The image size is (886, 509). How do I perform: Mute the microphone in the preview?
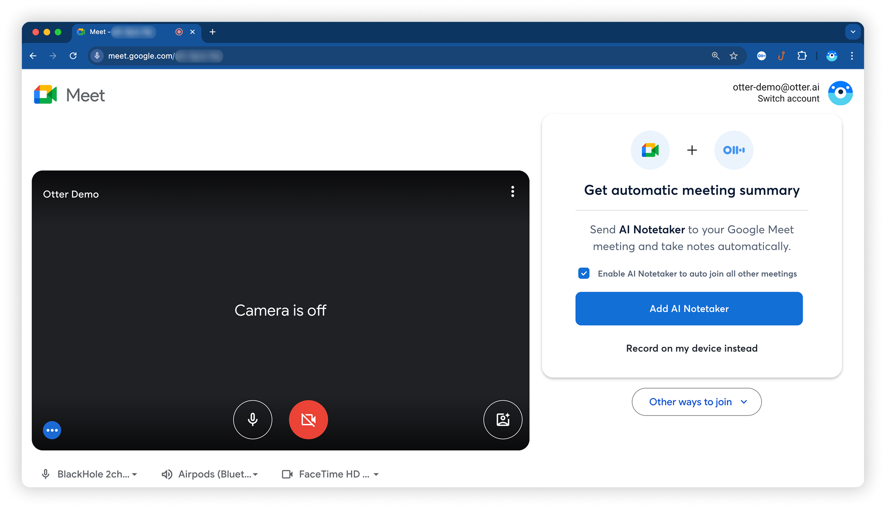[253, 420]
